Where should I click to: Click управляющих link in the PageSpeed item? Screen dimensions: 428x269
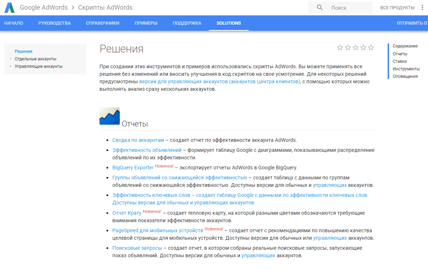pyautogui.click(x=330, y=238)
